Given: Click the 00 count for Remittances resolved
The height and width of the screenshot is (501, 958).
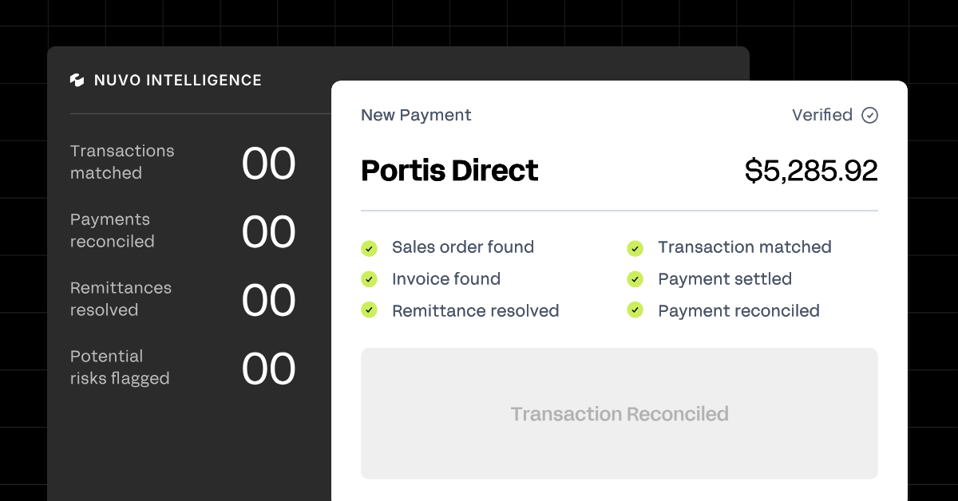Looking at the screenshot, I should click(x=269, y=301).
